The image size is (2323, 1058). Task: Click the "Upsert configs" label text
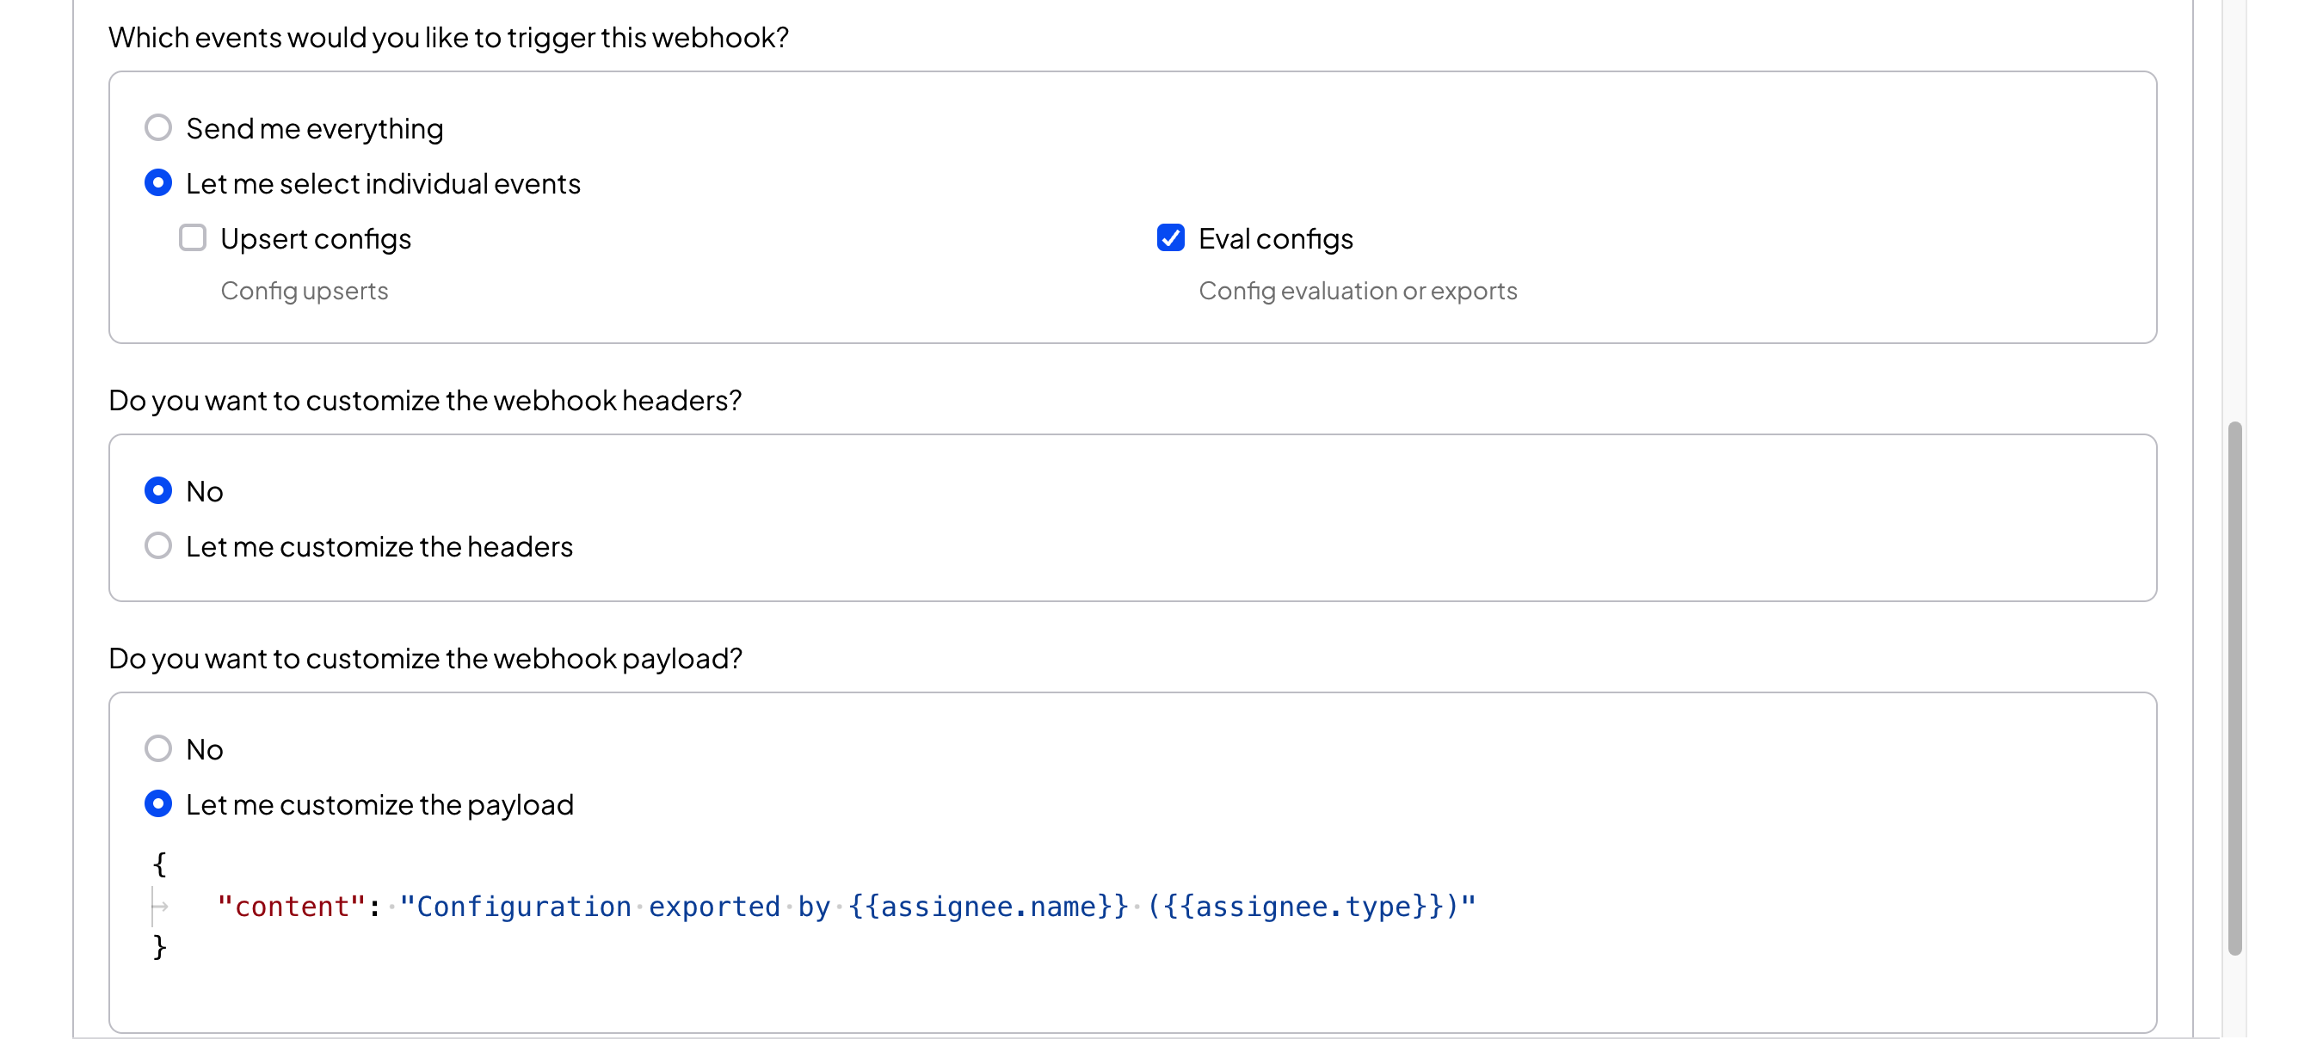pyautogui.click(x=316, y=239)
